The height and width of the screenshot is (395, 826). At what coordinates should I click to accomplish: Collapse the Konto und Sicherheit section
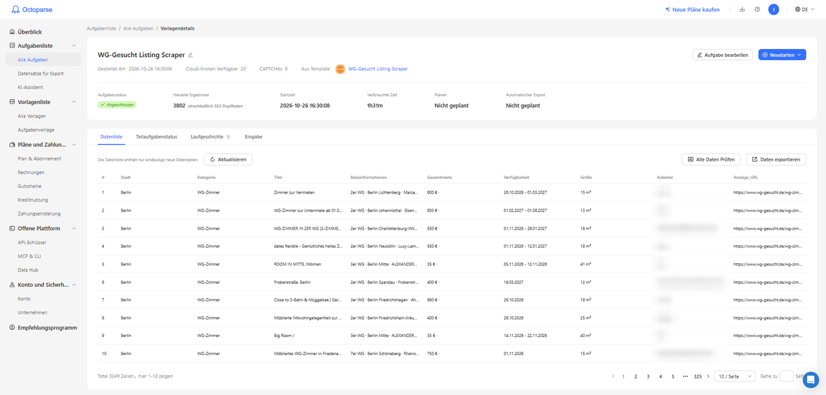[74, 285]
